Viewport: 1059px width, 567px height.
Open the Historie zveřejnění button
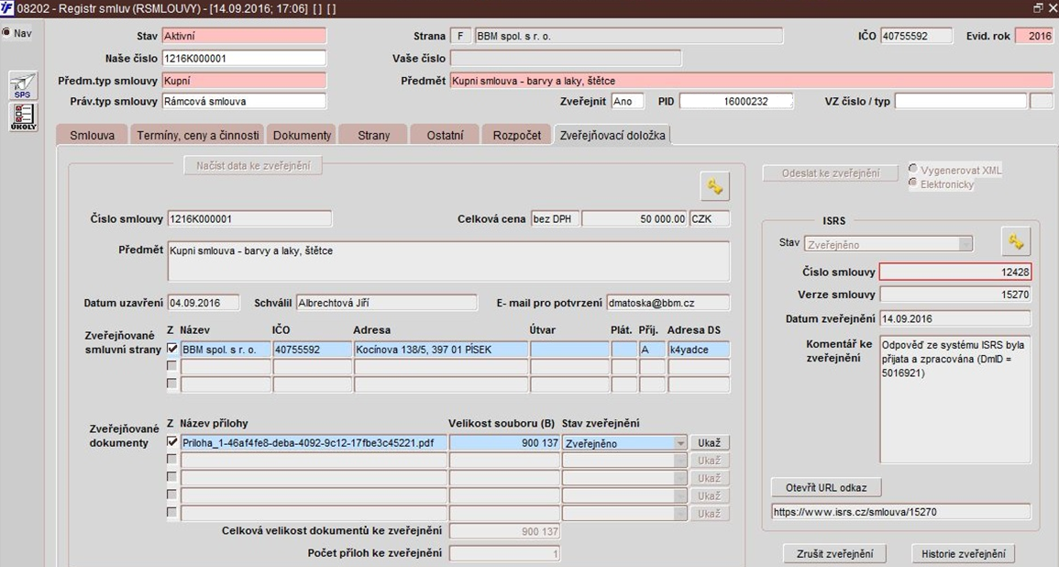[x=963, y=554]
